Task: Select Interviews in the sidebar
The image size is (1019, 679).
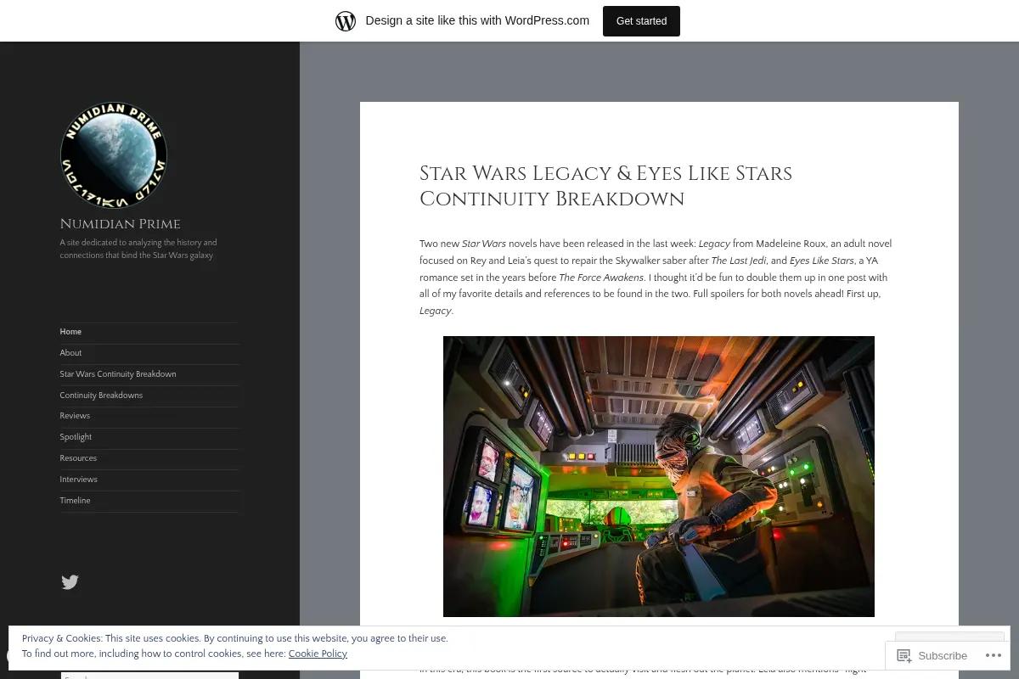Action: [x=78, y=480]
